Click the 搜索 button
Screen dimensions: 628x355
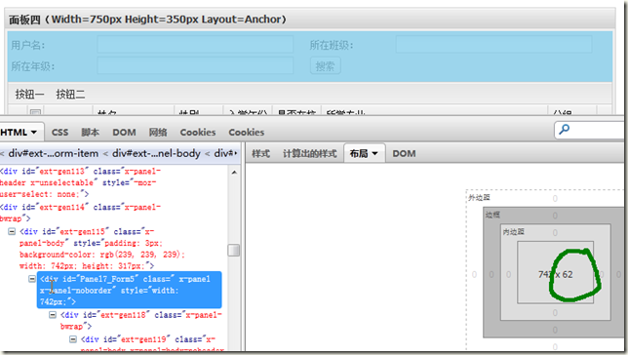click(x=326, y=66)
